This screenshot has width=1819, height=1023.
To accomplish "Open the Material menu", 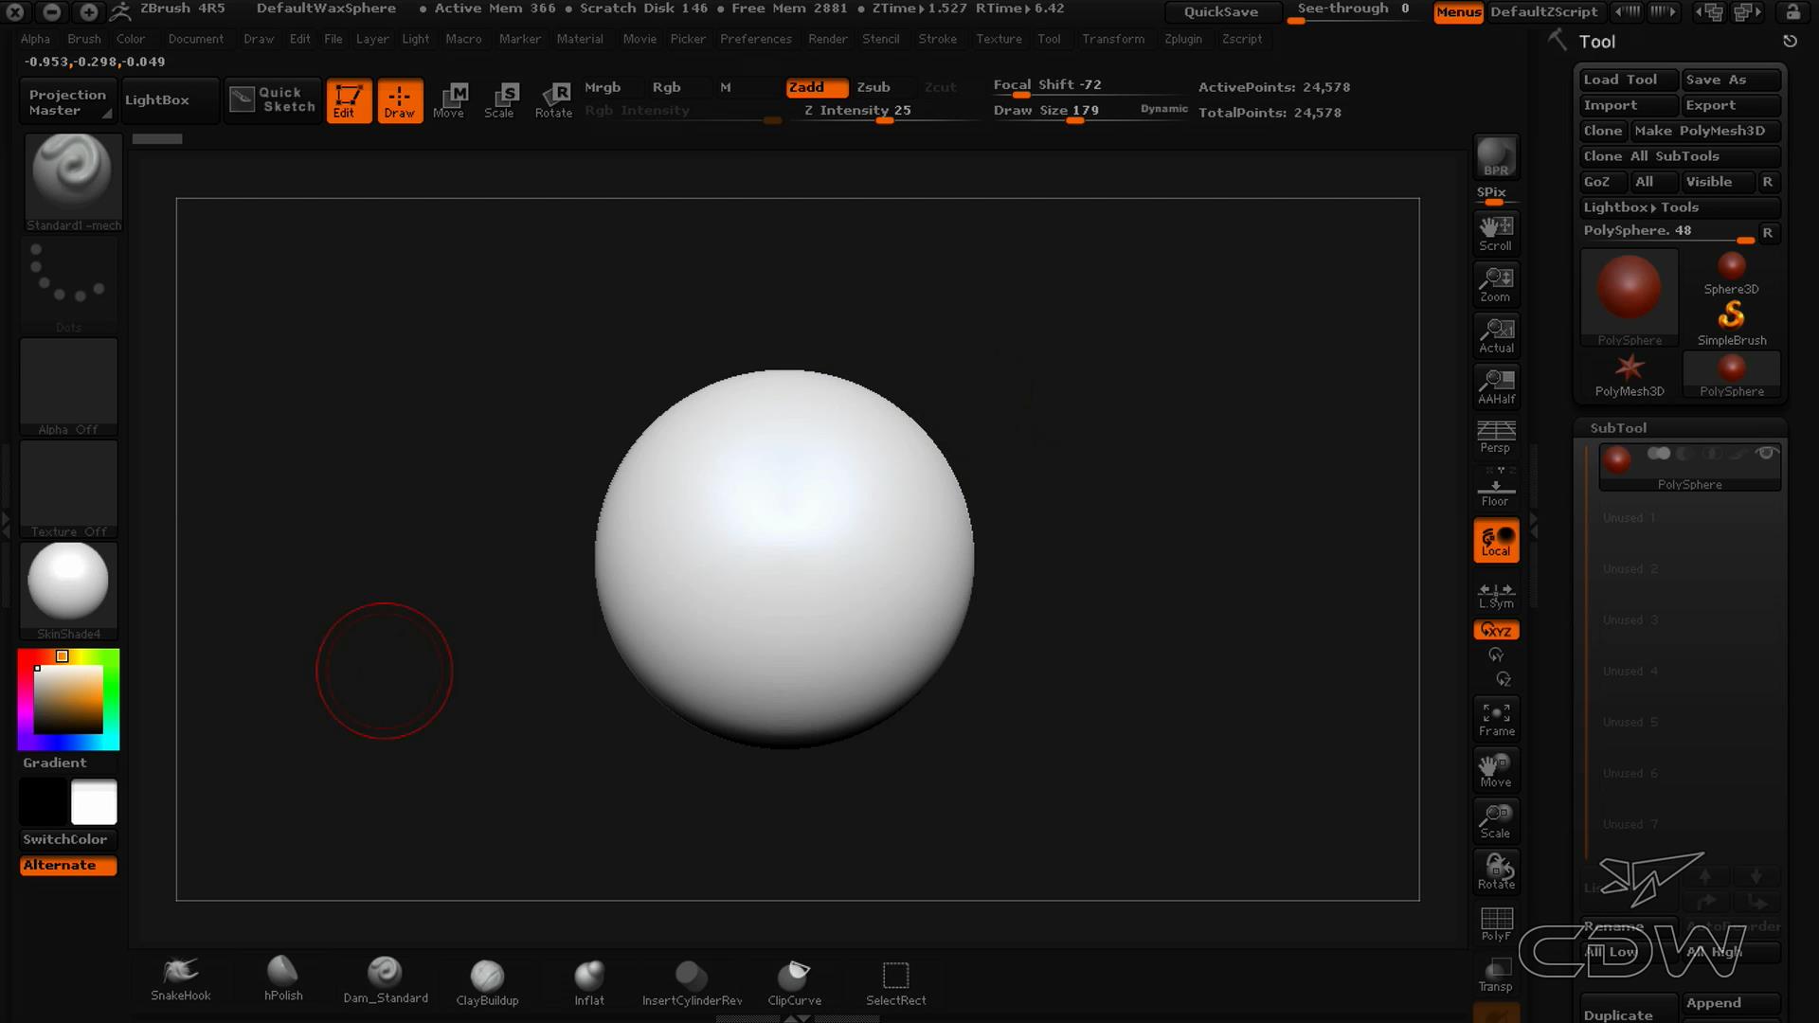I will (x=579, y=39).
